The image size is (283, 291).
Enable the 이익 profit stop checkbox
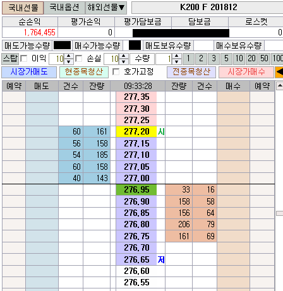24,59
